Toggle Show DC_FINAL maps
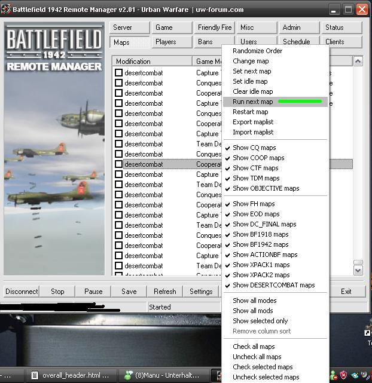This screenshot has height=383, width=372. pyautogui.click(x=275, y=224)
